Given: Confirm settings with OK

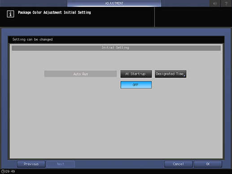Looking at the screenshot, I should [x=208, y=164].
